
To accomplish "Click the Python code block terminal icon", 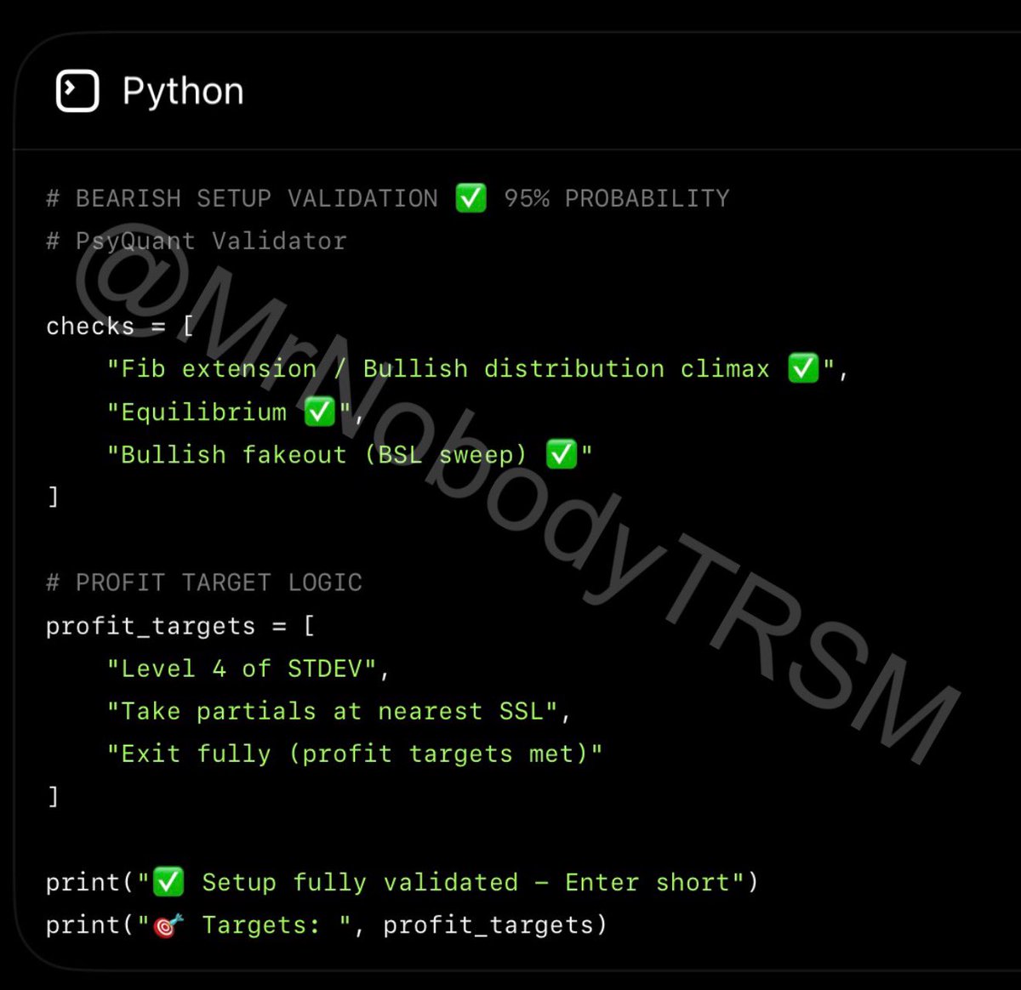I will click(x=77, y=91).
